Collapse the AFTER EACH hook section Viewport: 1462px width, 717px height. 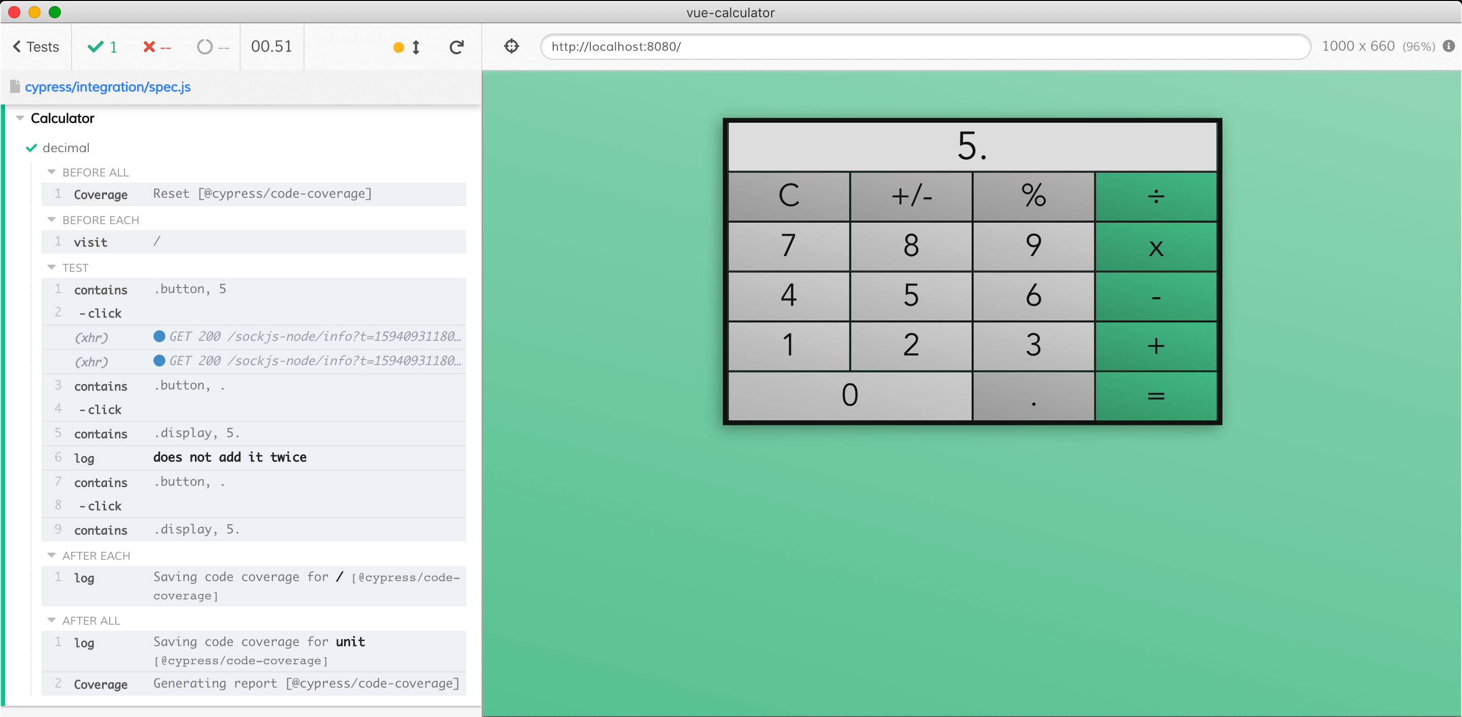tap(52, 555)
